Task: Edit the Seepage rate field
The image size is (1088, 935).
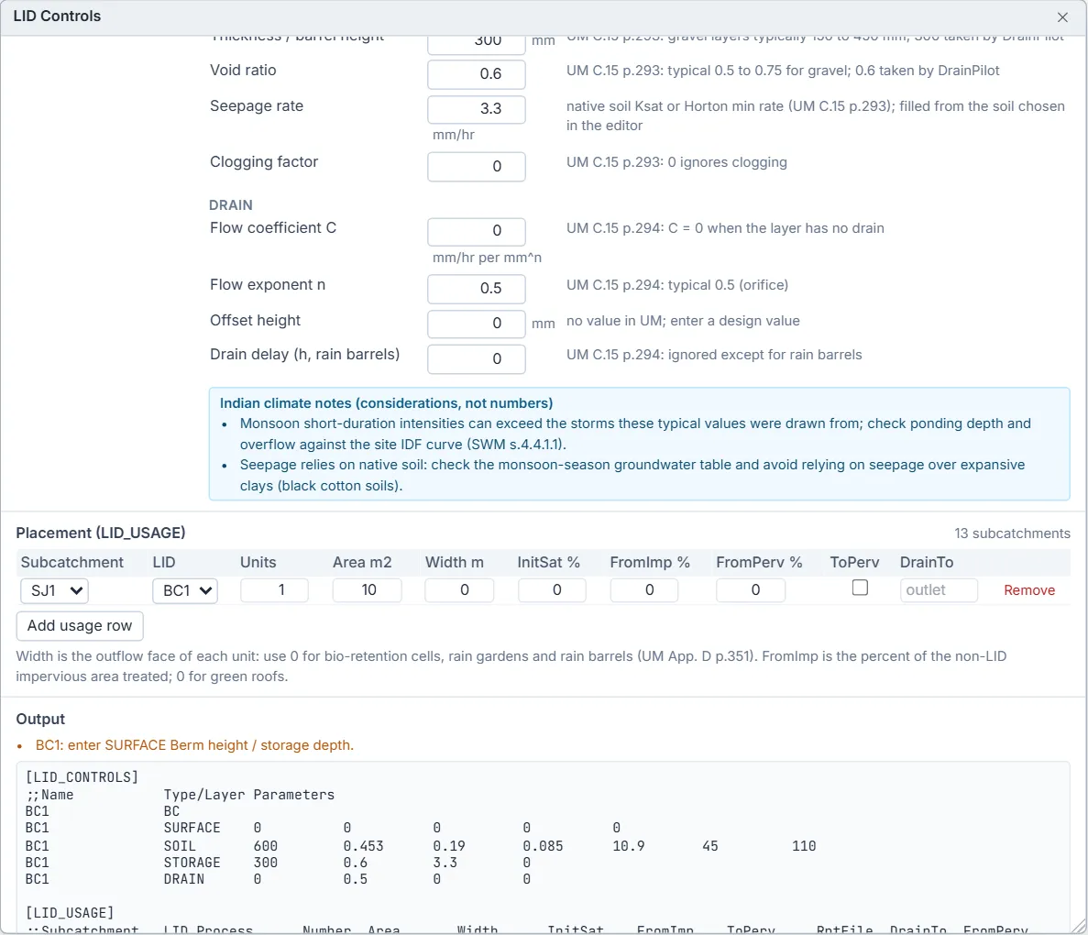Action: (476, 109)
